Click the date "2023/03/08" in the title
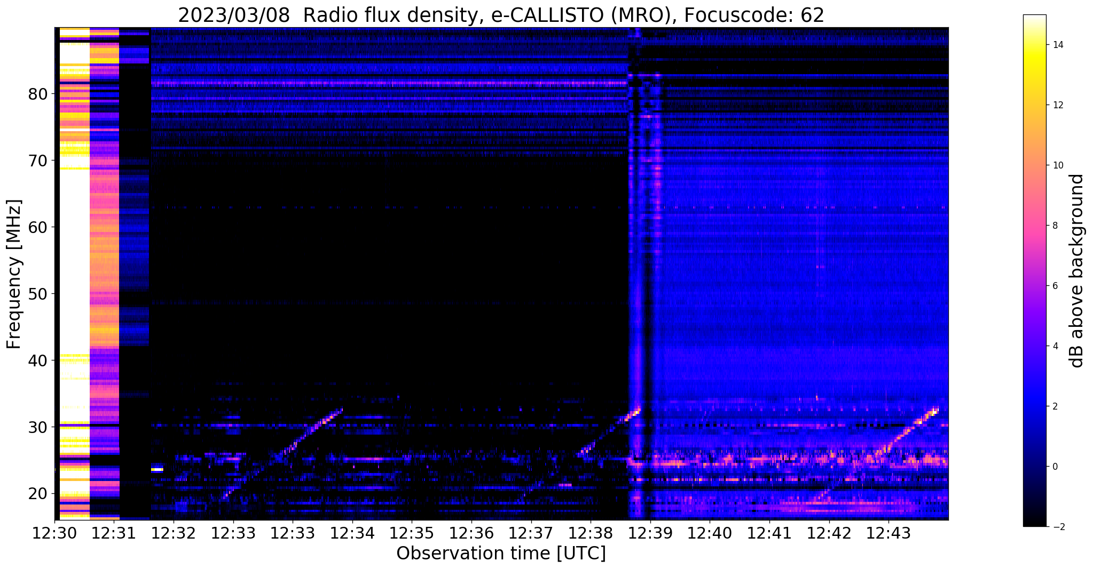Viewport: 1093px width, 569px height. 234,15
